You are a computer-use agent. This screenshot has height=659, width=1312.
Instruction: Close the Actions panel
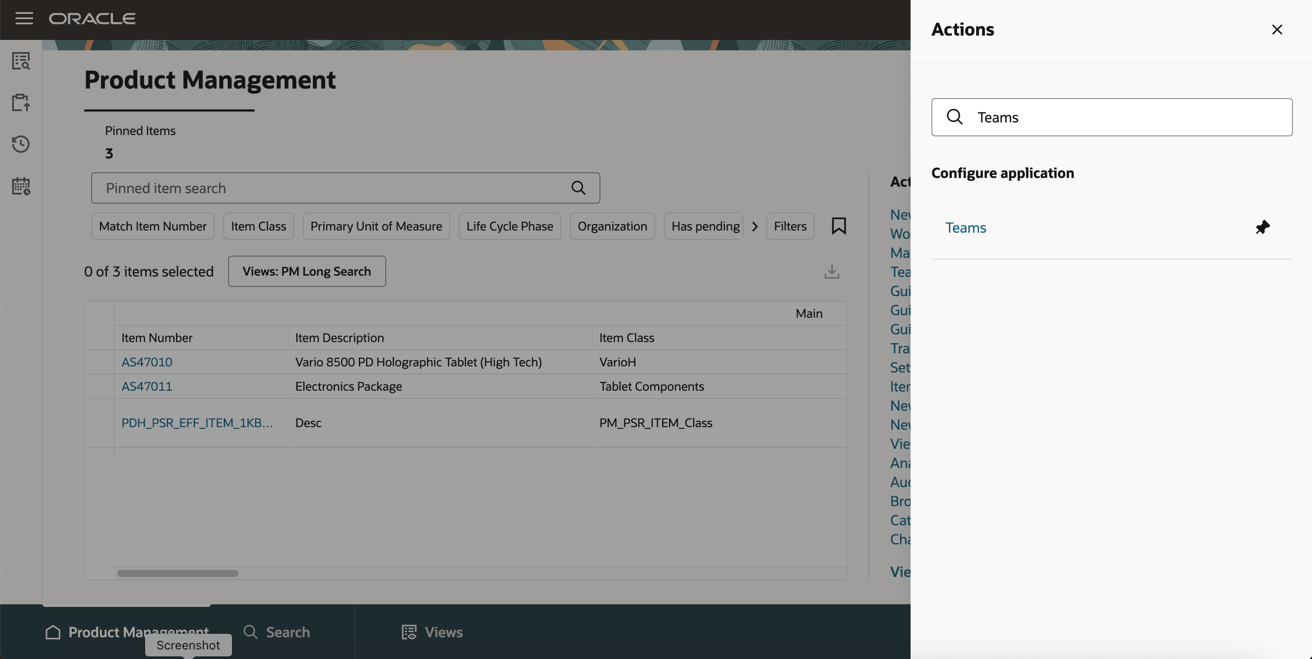tap(1277, 30)
